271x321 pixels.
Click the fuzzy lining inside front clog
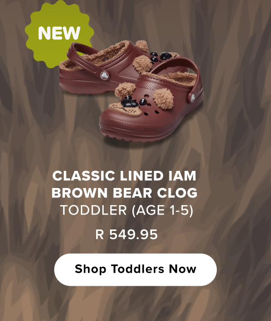coord(174,78)
